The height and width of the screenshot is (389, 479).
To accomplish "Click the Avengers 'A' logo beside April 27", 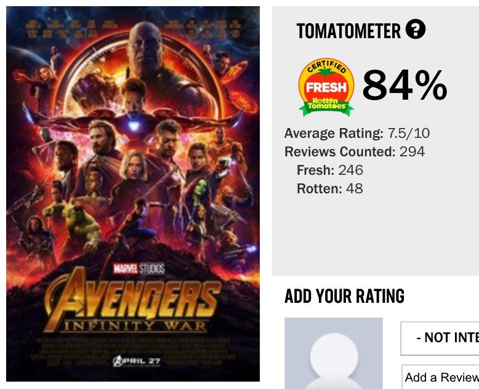I will 118,361.
